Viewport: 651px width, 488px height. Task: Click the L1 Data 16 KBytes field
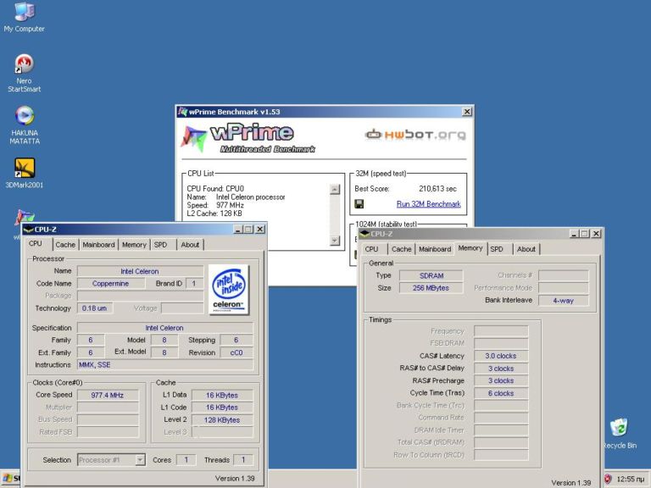pyautogui.click(x=222, y=395)
